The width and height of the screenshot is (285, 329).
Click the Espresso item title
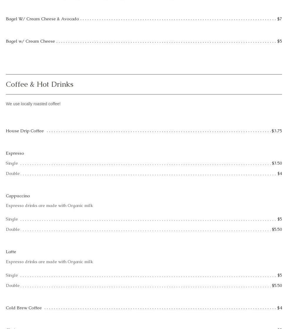click(15, 153)
